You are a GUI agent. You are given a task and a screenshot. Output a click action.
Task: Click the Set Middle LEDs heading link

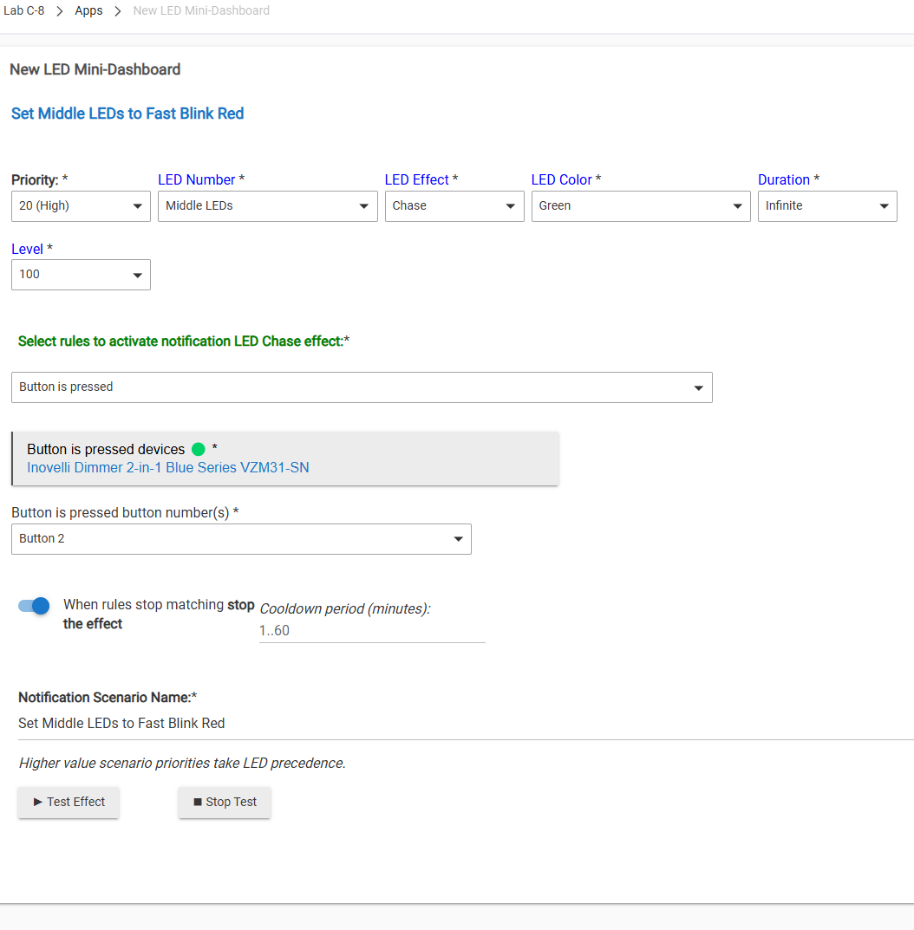click(x=127, y=114)
